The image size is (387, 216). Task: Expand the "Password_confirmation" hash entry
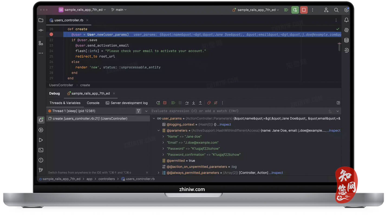(x=163, y=154)
